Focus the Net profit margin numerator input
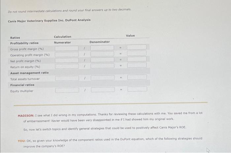The image size is (231, 153). [x=67, y=60]
